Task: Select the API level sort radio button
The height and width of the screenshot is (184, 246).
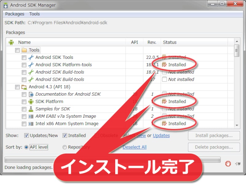Action: [x=26, y=147]
